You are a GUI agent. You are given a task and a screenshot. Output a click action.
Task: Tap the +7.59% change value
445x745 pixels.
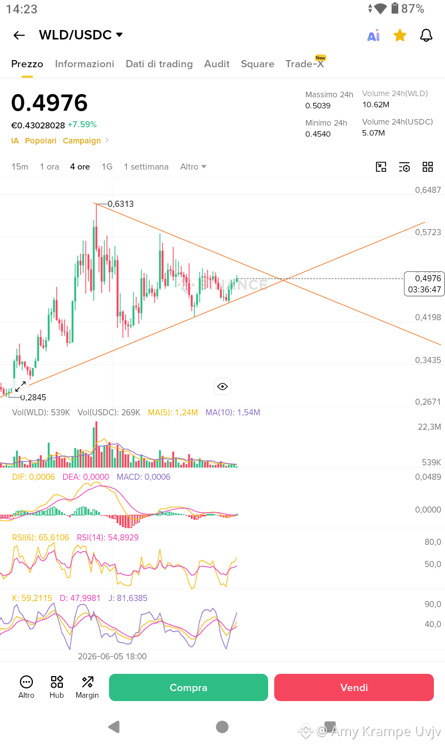(x=82, y=125)
